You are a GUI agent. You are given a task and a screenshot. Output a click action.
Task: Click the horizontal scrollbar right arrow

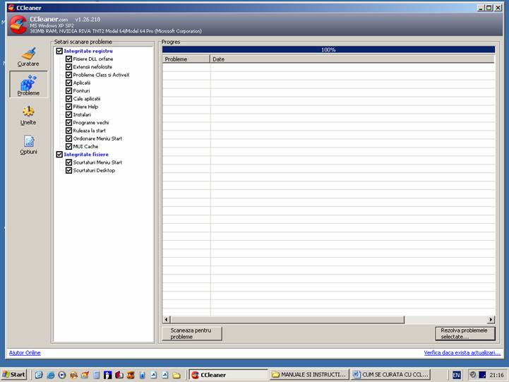point(491,320)
